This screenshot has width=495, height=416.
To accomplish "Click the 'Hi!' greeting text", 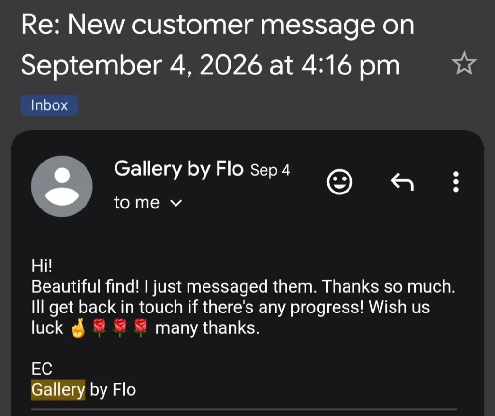I will point(42,266).
